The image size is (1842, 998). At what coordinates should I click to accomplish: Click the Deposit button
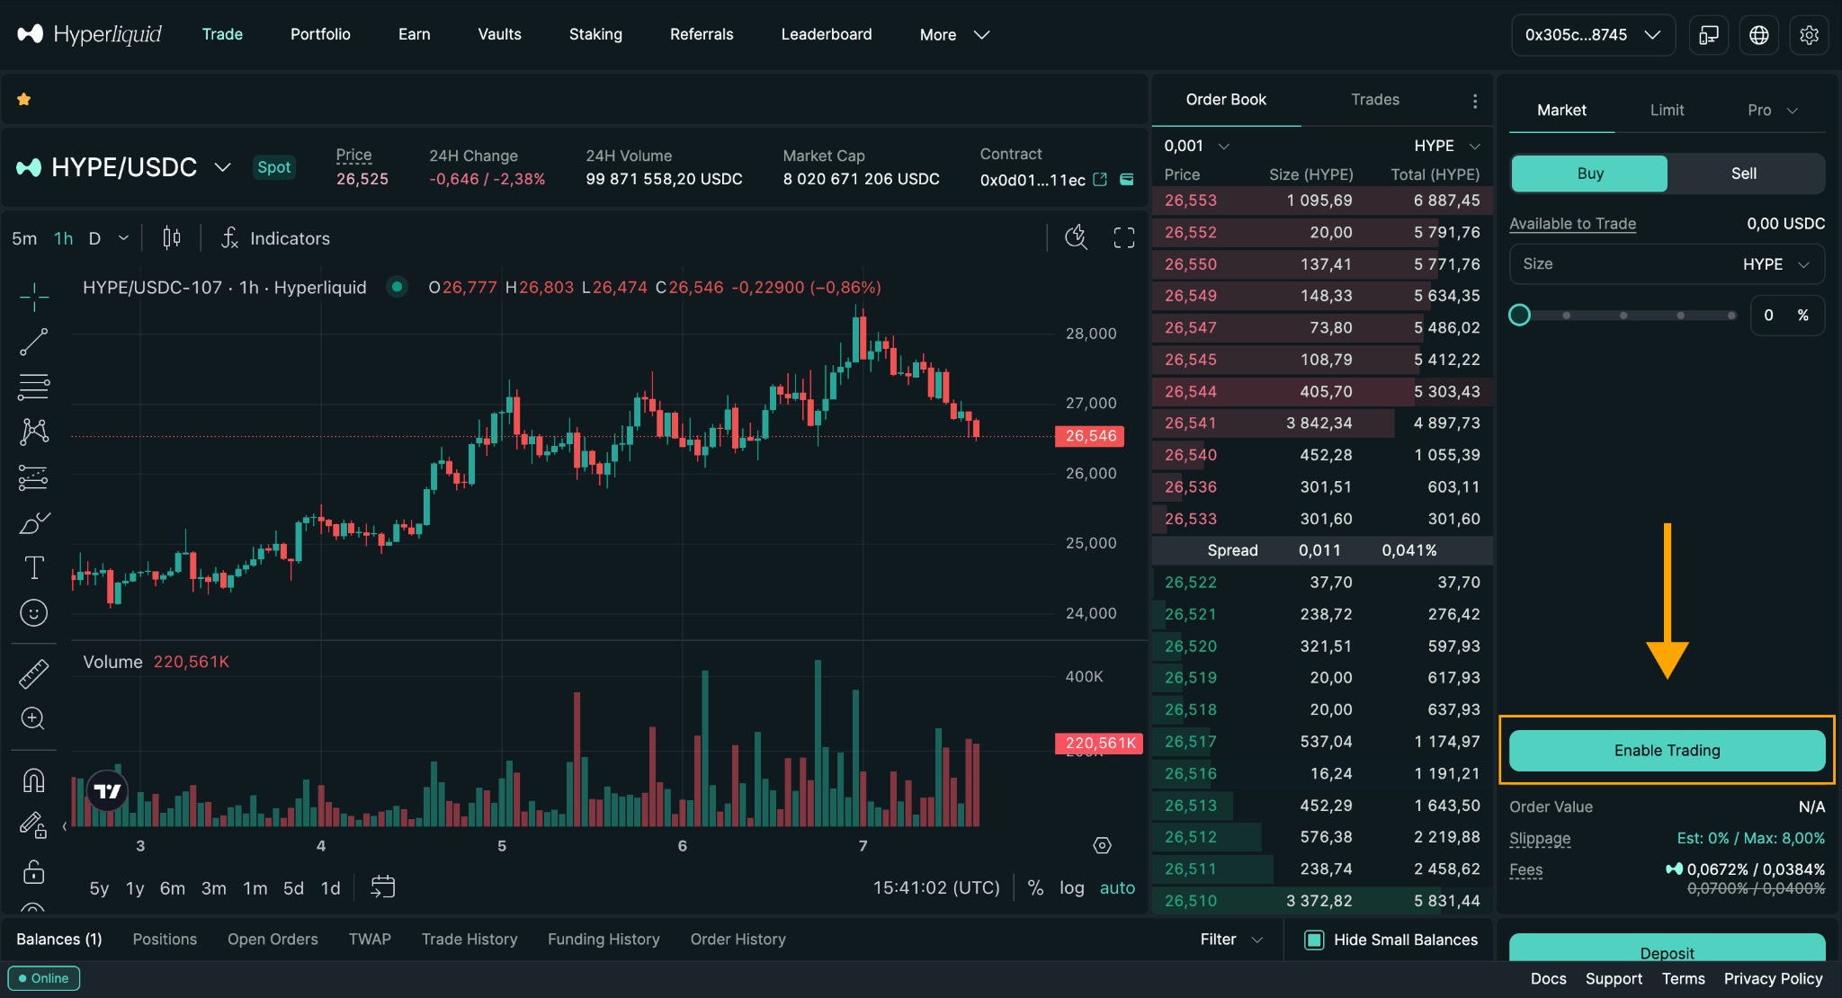[x=1667, y=948]
